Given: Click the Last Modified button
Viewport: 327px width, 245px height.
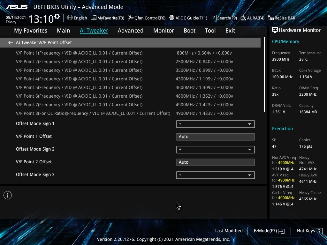Looking at the screenshot, I should (229, 231).
